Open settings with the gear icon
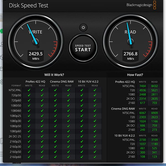 coord(83,28)
